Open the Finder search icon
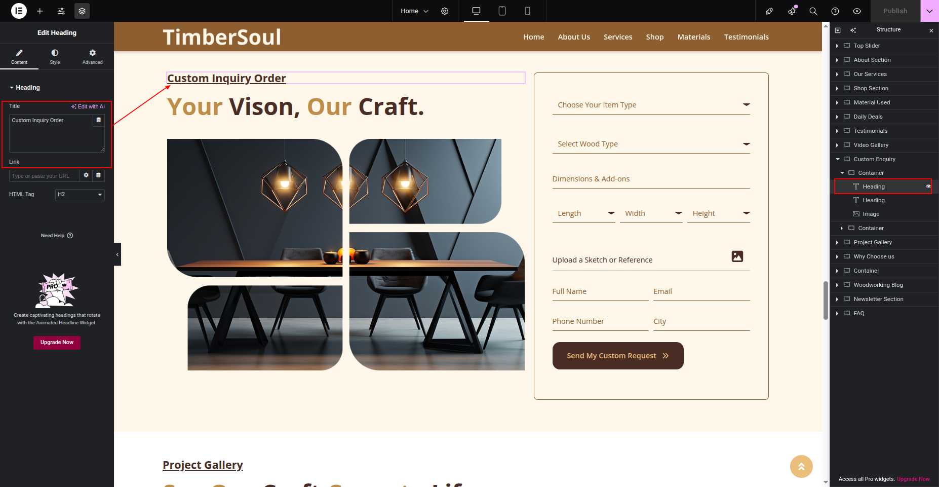Screen dimensions: 939x487 pyautogui.click(x=813, y=11)
